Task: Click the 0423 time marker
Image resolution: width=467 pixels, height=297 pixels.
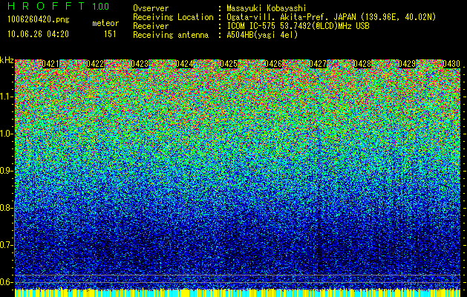Action: pyautogui.click(x=140, y=64)
